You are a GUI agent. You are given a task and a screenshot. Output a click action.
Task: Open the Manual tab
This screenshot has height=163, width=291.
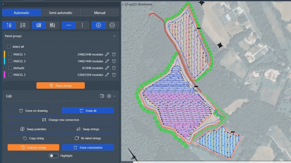click(x=100, y=13)
